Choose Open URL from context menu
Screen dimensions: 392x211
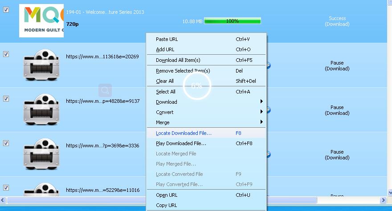pos(206,195)
